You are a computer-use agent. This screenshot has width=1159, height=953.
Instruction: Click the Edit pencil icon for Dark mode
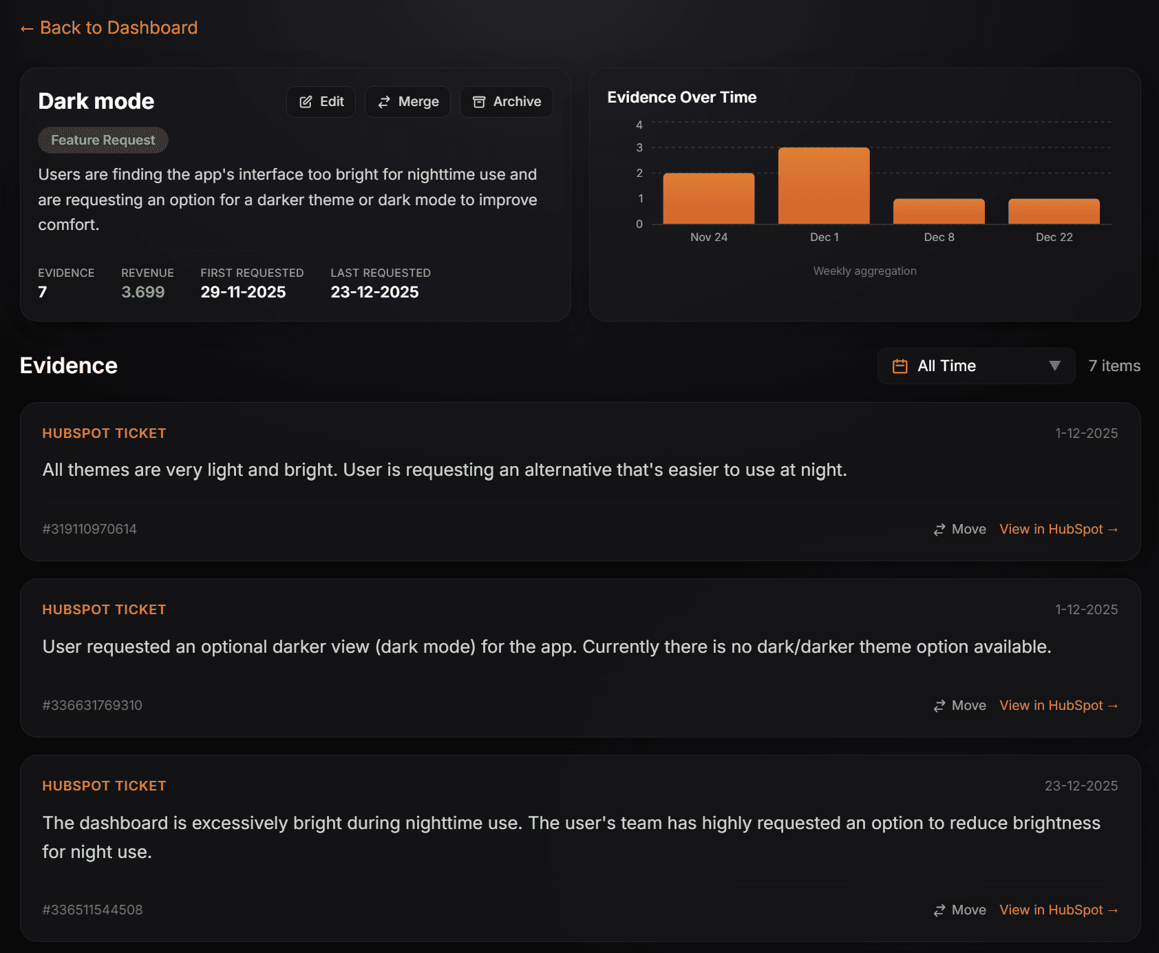pyautogui.click(x=307, y=101)
